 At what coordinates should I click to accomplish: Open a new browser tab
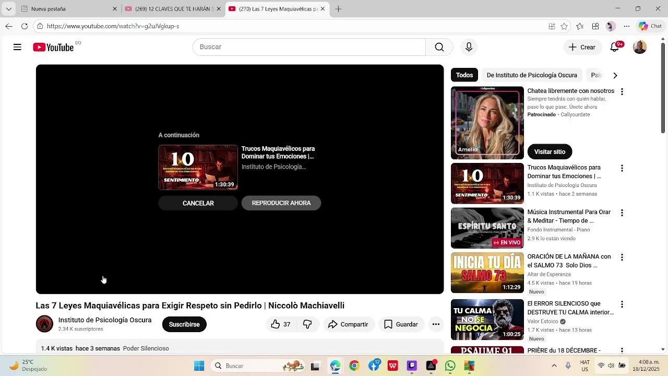[338, 9]
